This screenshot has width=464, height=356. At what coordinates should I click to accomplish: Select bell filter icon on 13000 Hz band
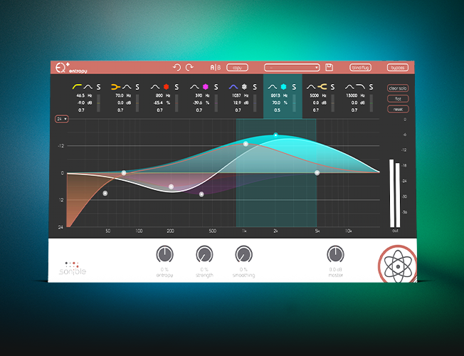349,87
